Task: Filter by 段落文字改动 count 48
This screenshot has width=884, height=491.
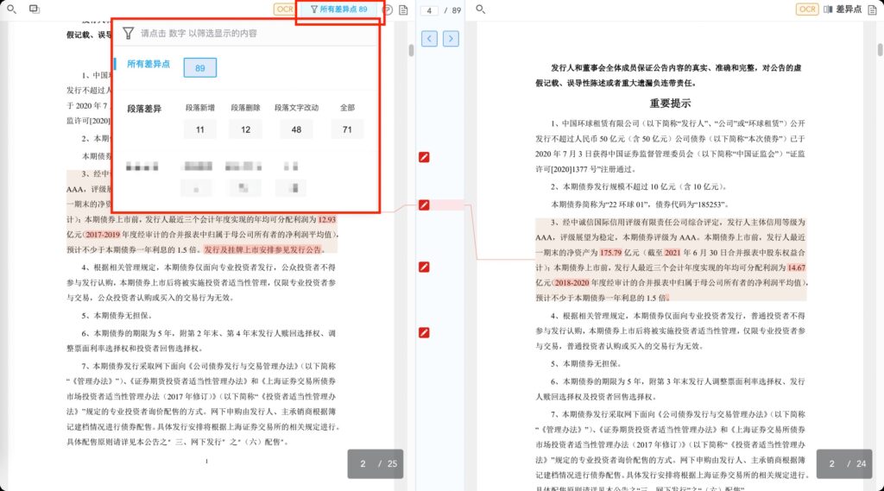Action: tap(296, 130)
